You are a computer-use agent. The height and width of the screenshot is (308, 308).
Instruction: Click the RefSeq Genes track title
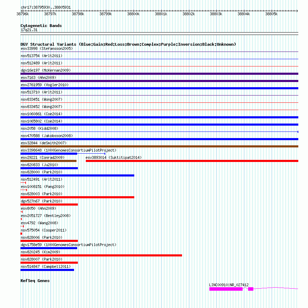[x=35, y=281]
